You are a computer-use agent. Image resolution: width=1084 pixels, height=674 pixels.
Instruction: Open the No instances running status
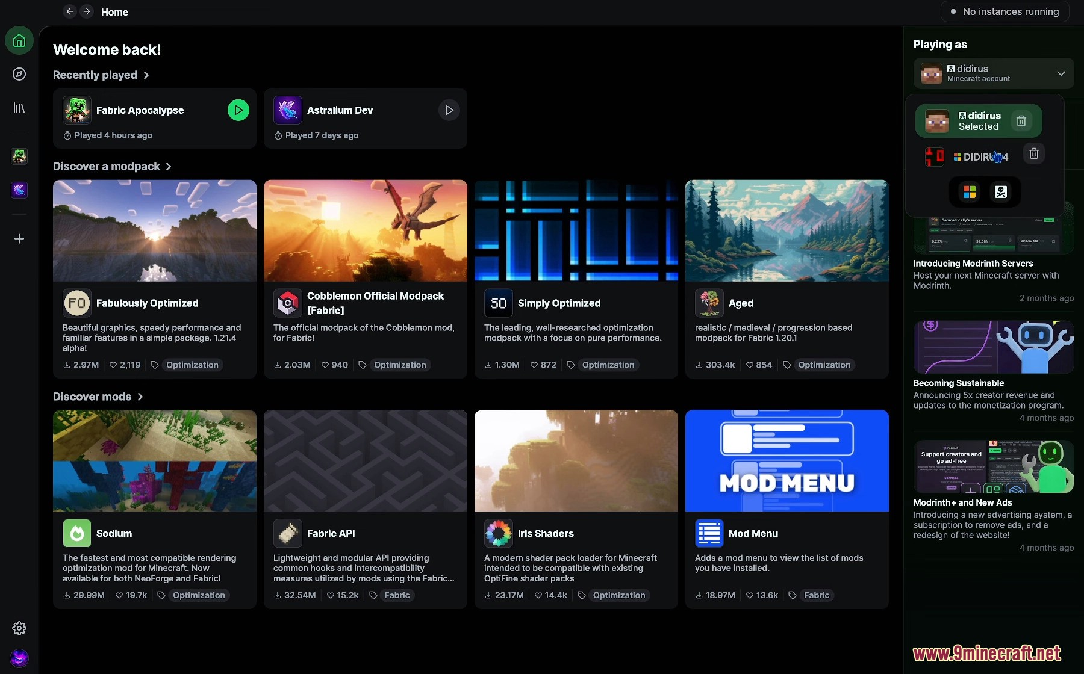pyautogui.click(x=1005, y=11)
